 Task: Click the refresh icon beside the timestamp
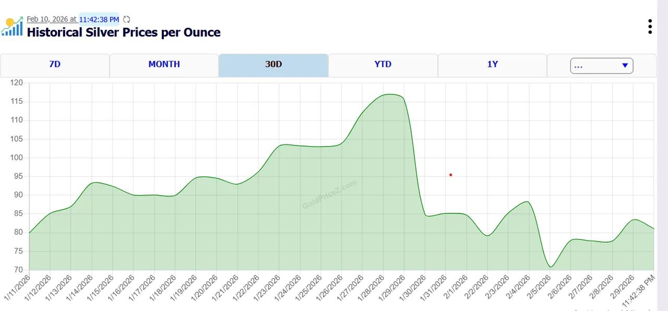coord(126,19)
